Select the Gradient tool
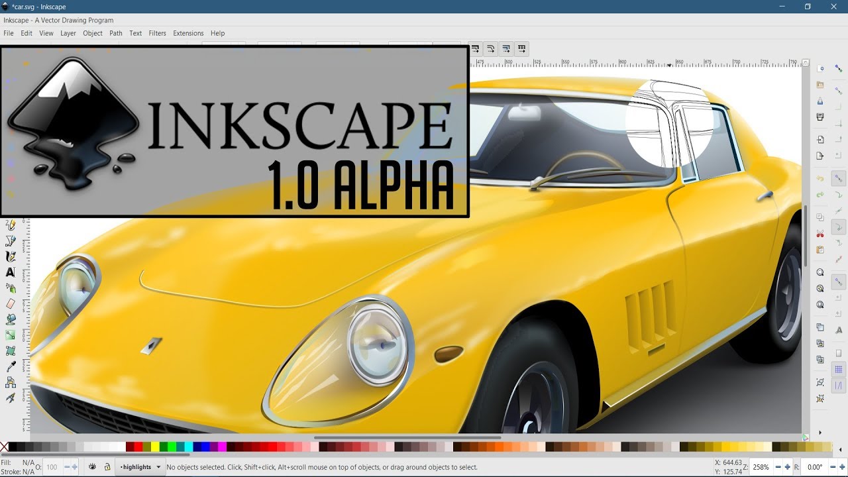The image size is (848, 477). (11, 335)
